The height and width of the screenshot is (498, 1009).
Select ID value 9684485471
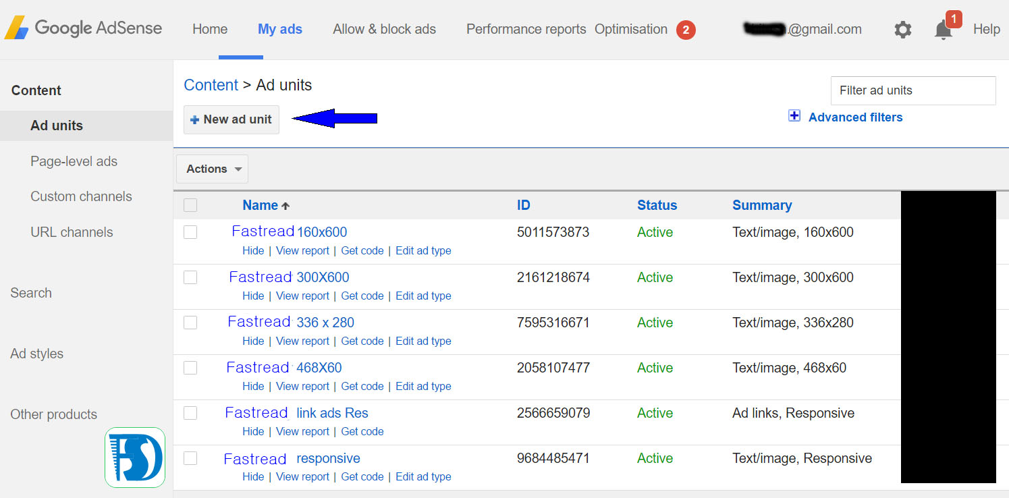(x=553, y=458)
